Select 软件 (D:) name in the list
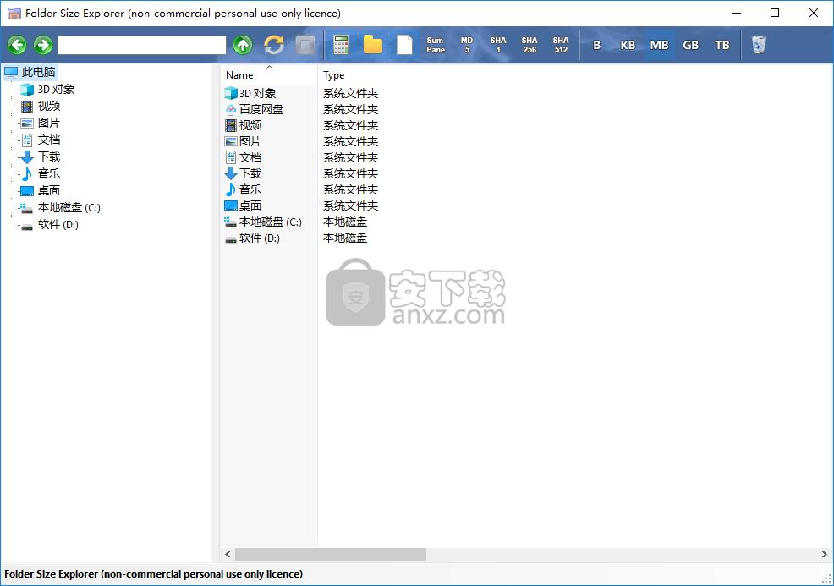This screenshot has height=586, width=834. pyautogui.click(x=260, y=238)
